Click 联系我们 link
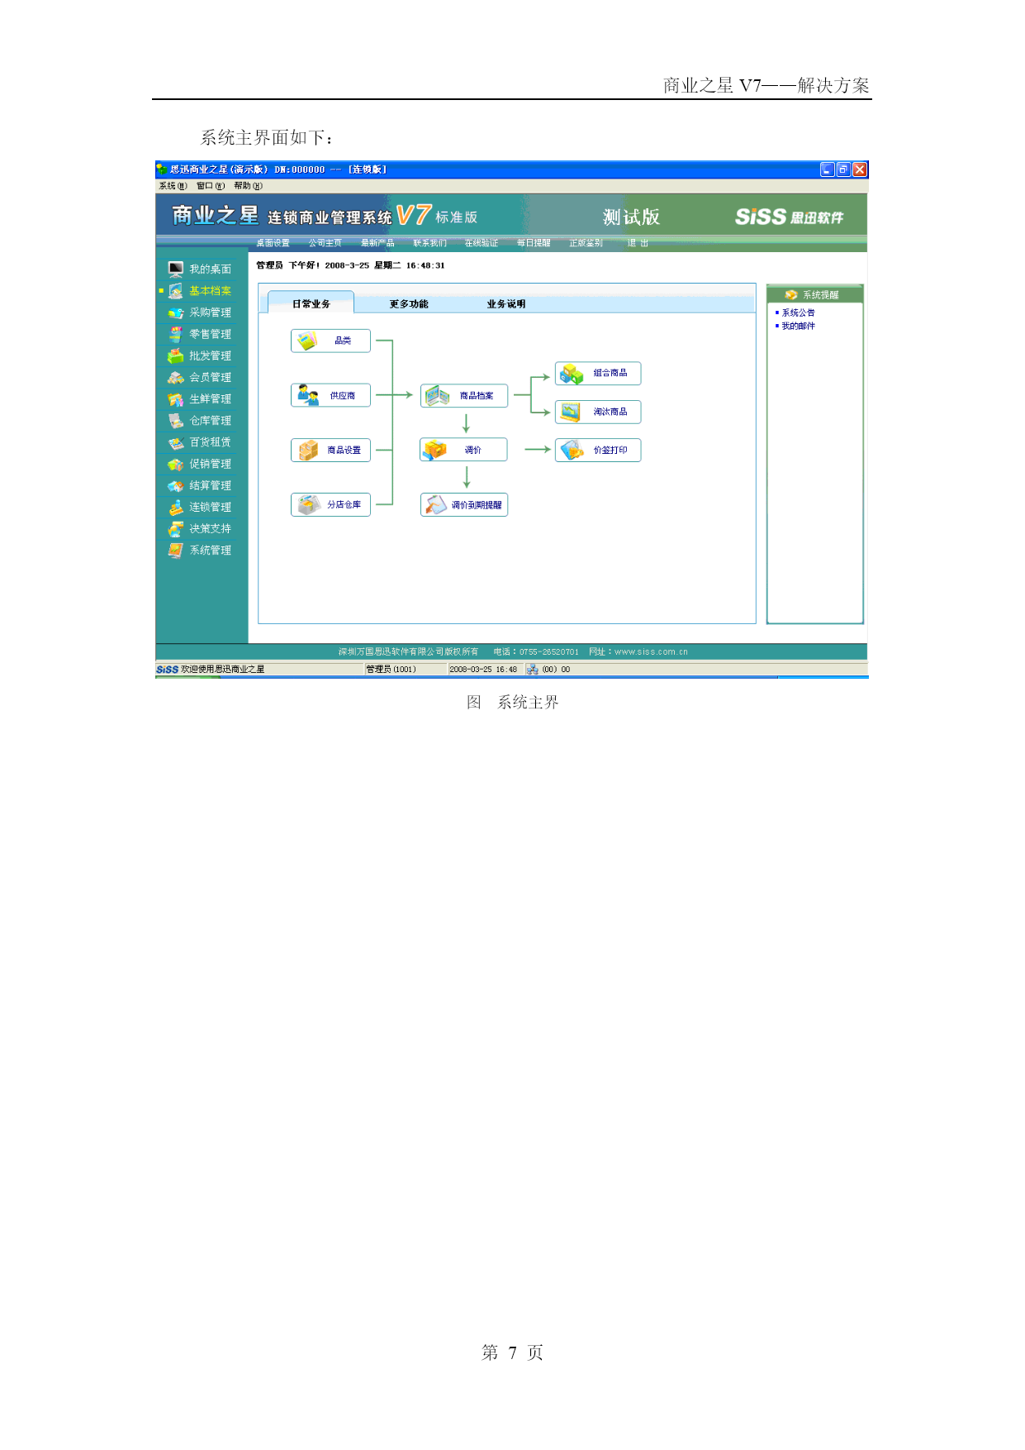The image size is (1025, 1450). coord(430,243)
